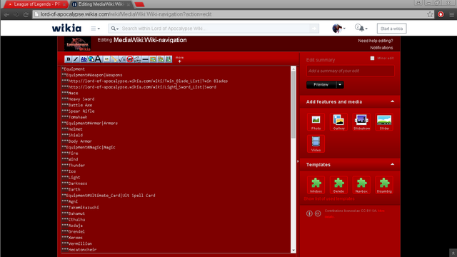Click the editor vertical scrollbar thumb
Image resolution: width=457 pixels, height=257 pixels.
293,105
